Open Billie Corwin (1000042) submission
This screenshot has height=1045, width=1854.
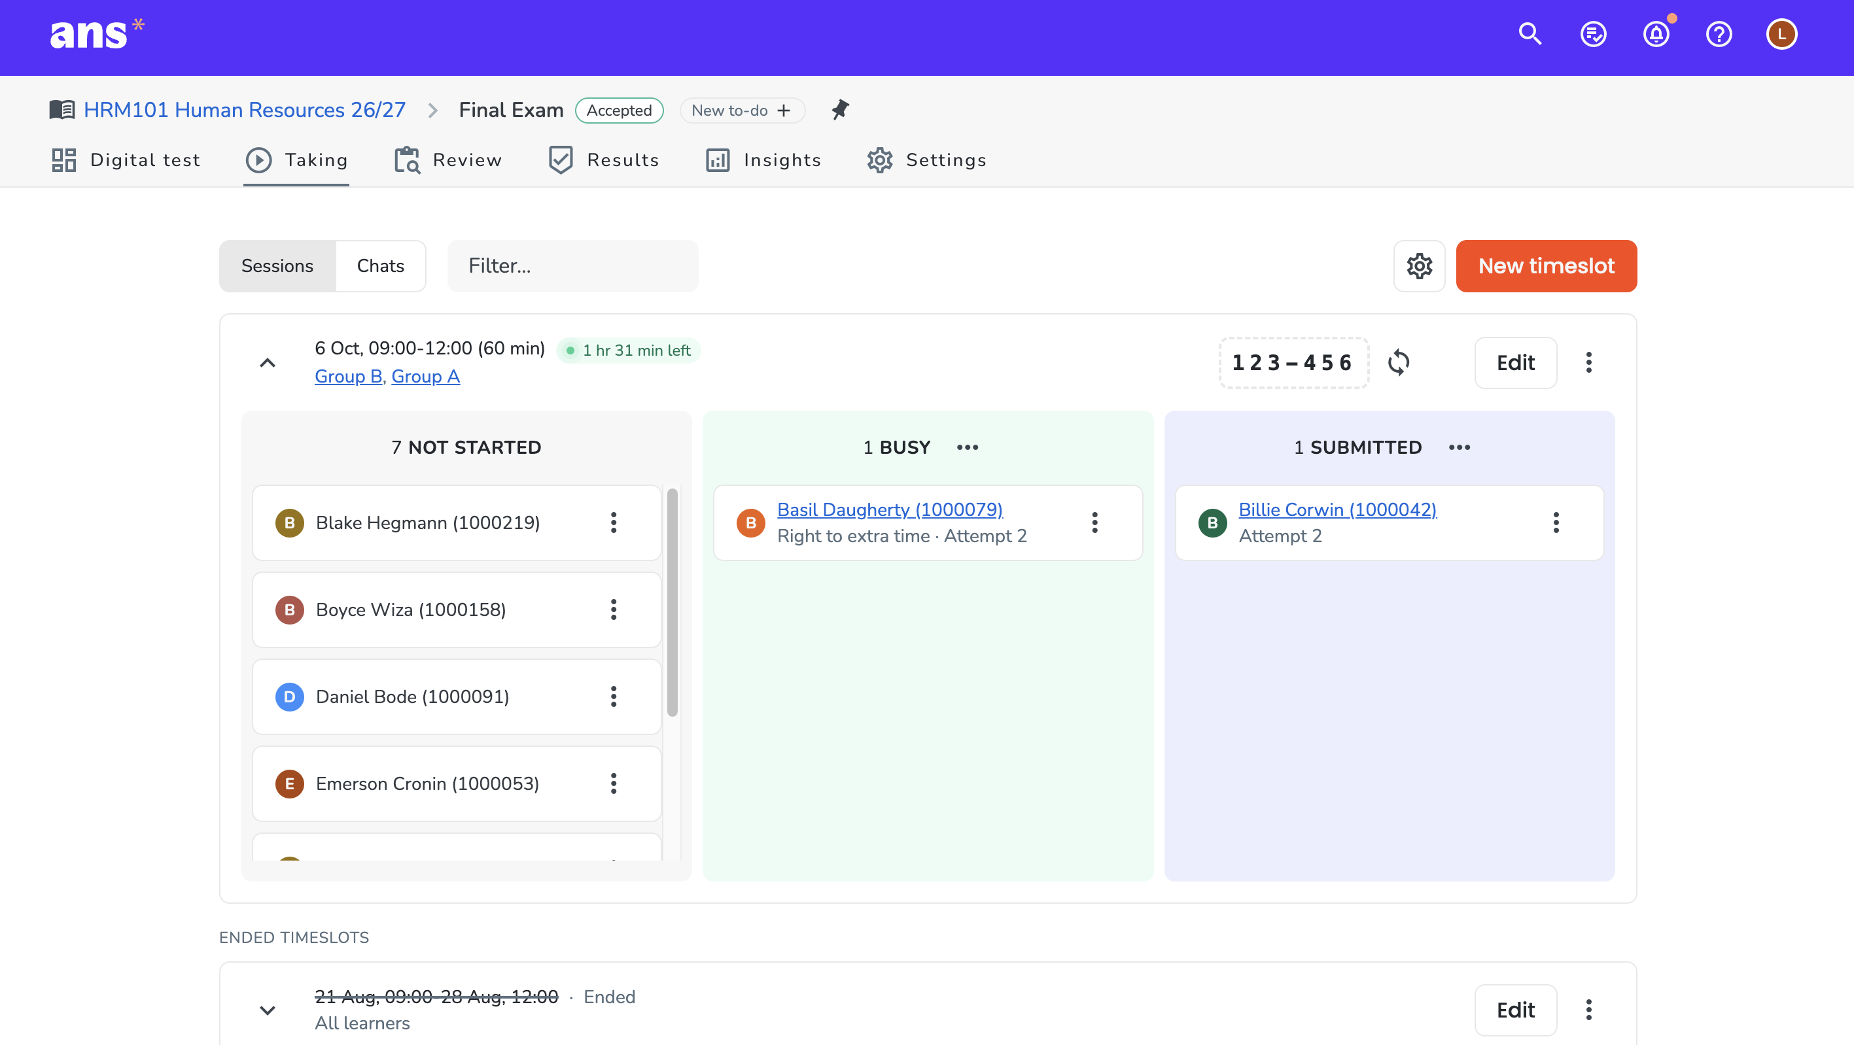click(x=1337, y=509)
